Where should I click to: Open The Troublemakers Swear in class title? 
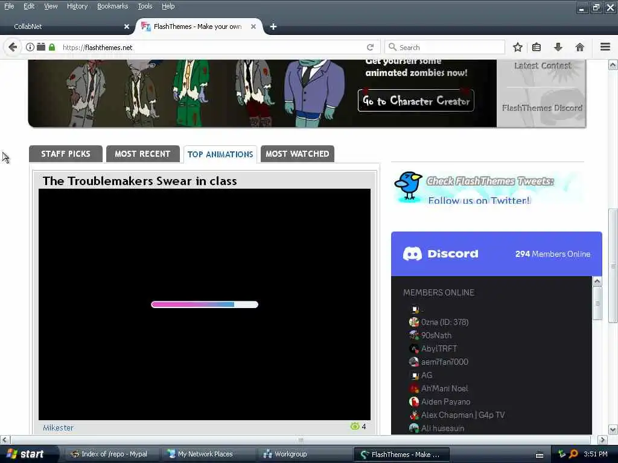(x=139, y=181)
